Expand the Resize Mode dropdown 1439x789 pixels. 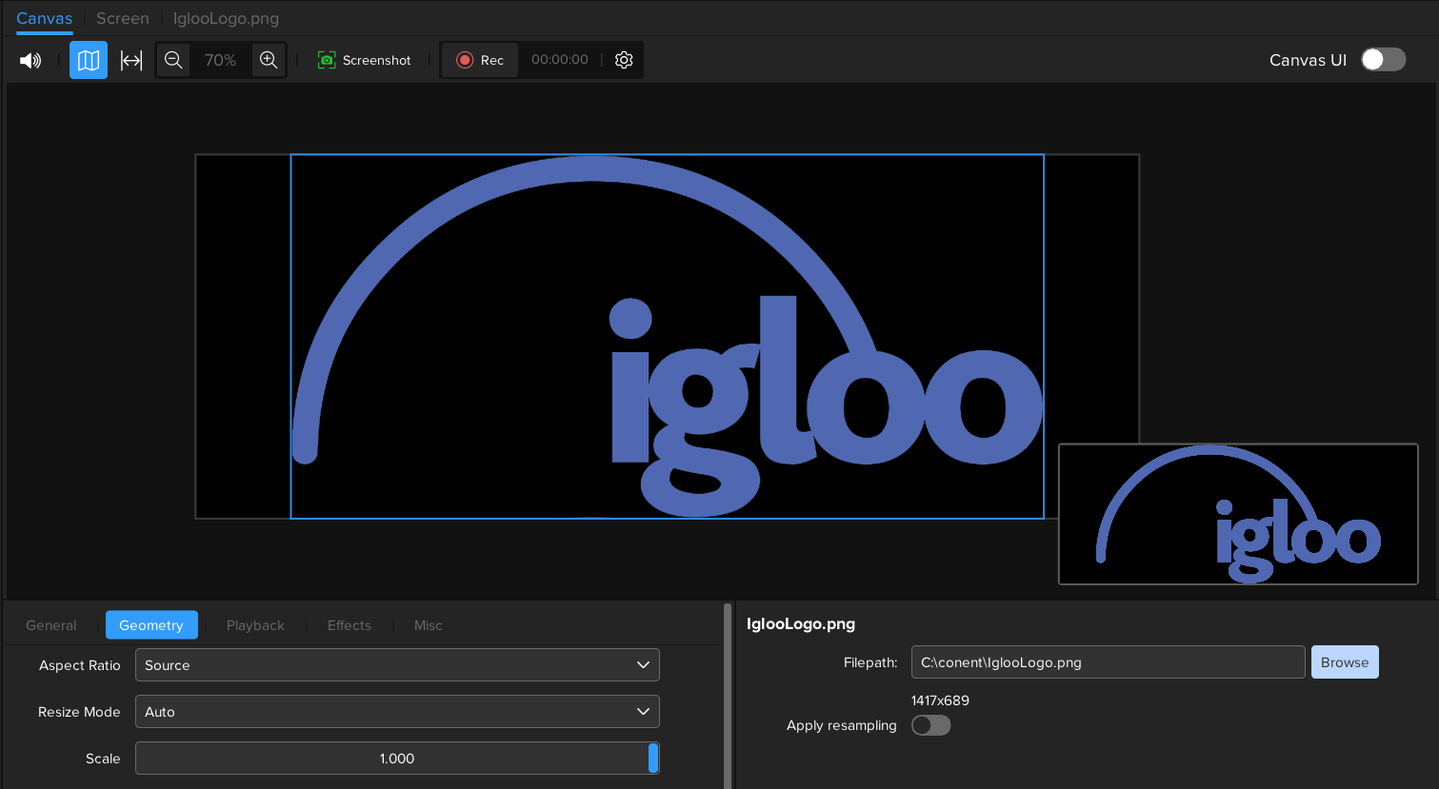point(397,712)
